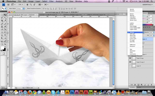Screen dimensions: 155x96
Task: Select the Clone Stamp tool
Action: (x=2, y=27)
